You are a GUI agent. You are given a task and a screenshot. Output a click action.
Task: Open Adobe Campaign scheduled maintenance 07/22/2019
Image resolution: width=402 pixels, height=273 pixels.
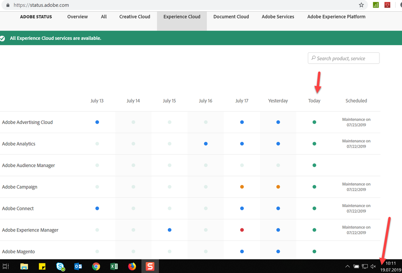point(356,187)
